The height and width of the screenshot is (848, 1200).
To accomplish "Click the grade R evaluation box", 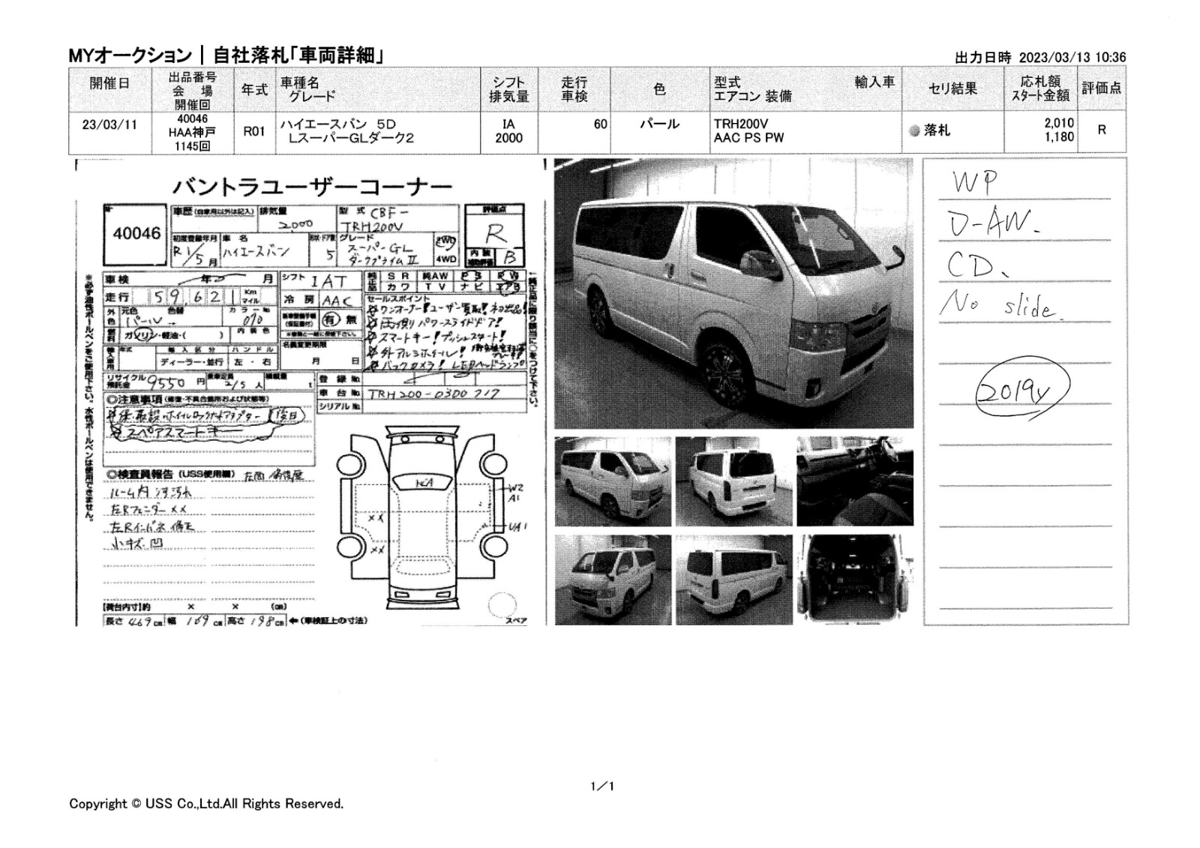I will point(494,233).
